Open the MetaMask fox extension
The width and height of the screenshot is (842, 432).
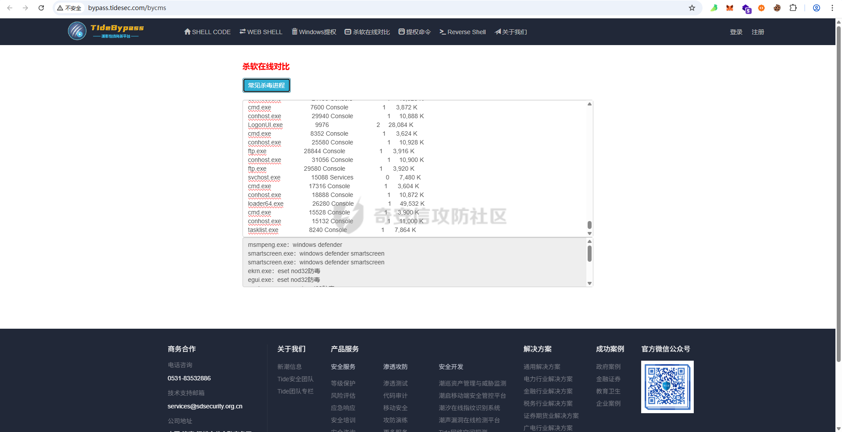pos(730,8)
